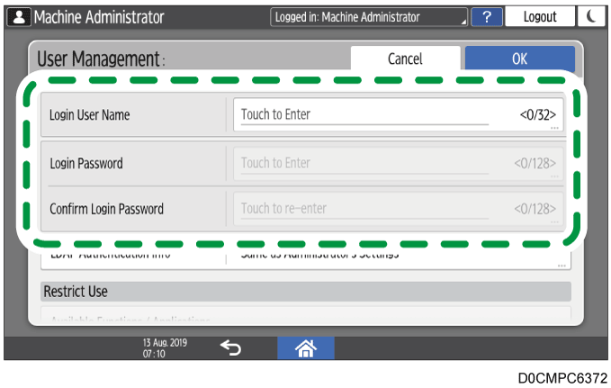
Task: Expand the 'Logged in: Machine Administrator' indicator
Action: click(x=369, y=16)
